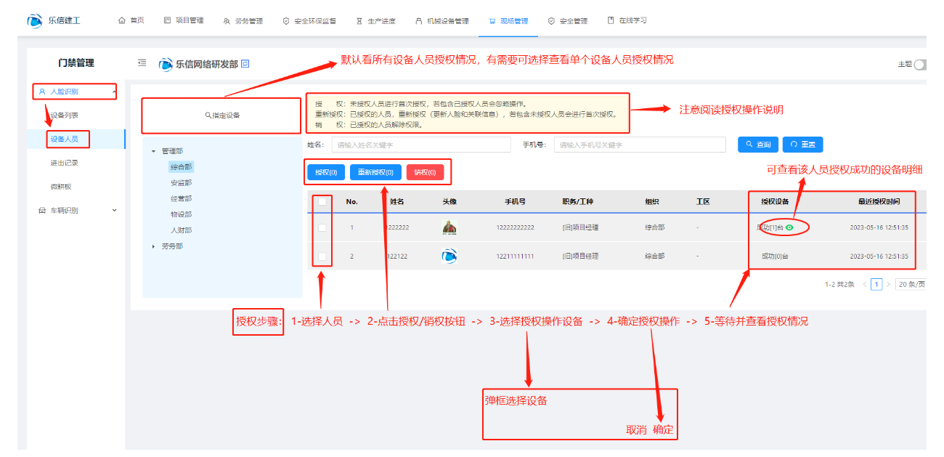944x457 pixels.
Task: Go to the previous page arrow
Action: pyautogui.click(x=864, y=284)
